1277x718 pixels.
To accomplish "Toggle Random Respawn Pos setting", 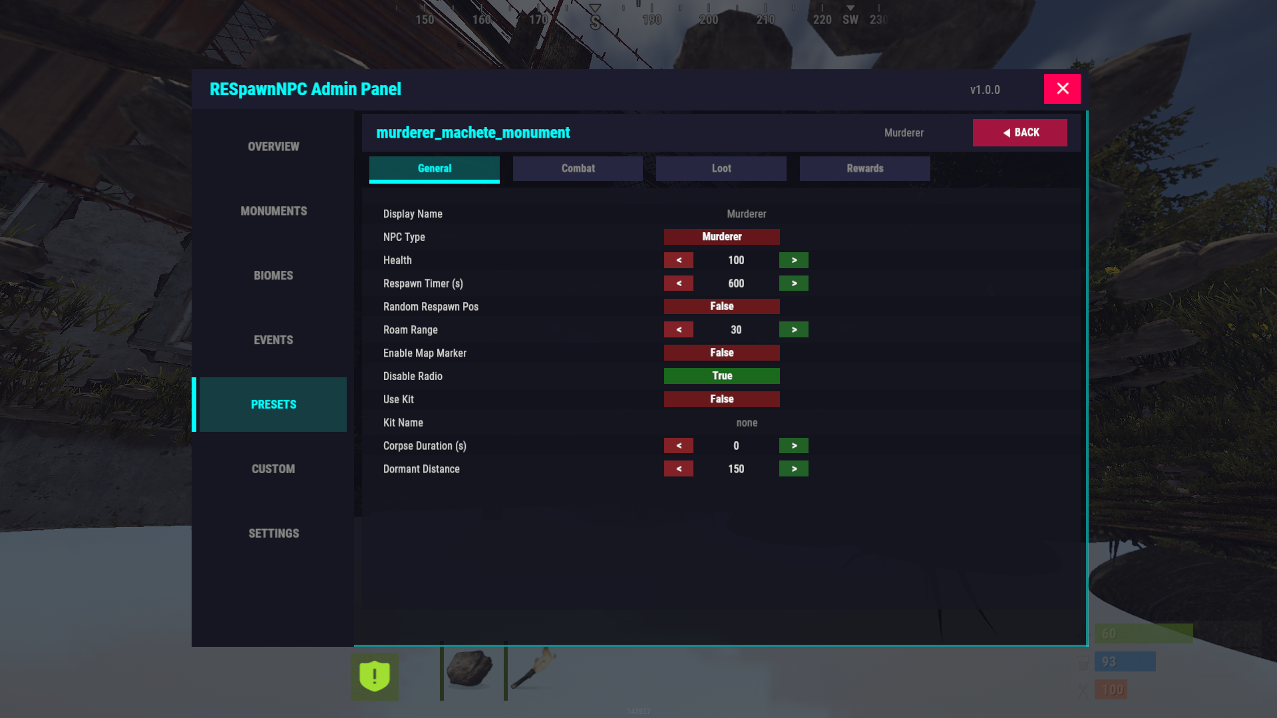I will 721,307.
